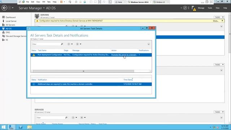Click VMware console view icon
Screen dimensions: 231x130
[x=110, y=2]
